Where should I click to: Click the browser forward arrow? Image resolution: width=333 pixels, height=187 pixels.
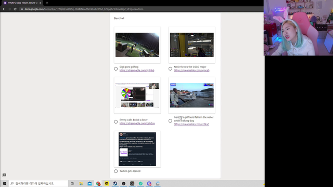coord(9,9)
